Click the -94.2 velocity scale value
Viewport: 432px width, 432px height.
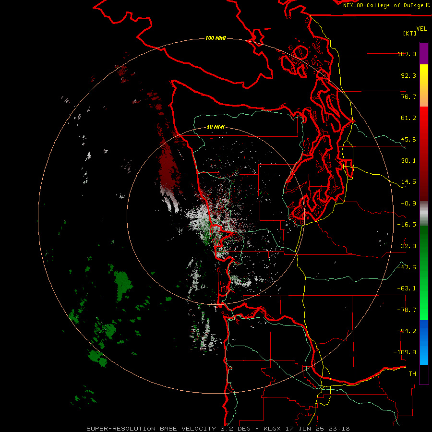pyautogui.click(x=407, y=331)
